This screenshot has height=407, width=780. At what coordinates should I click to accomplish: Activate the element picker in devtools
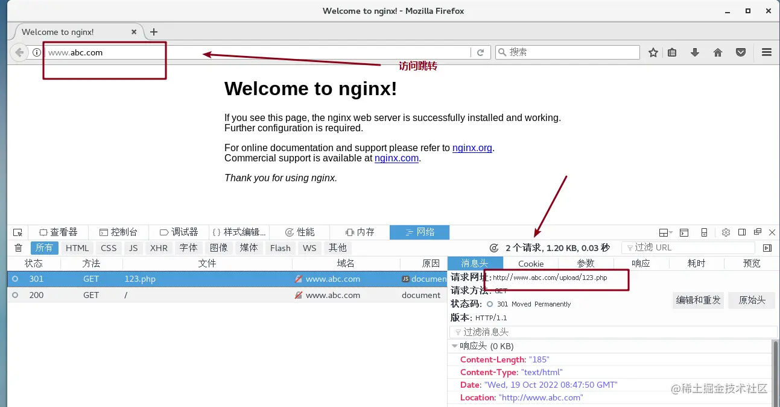[17, 232]
